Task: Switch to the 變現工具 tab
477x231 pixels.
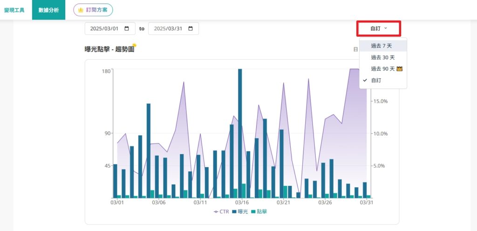Action: click(x=14, y=10)
